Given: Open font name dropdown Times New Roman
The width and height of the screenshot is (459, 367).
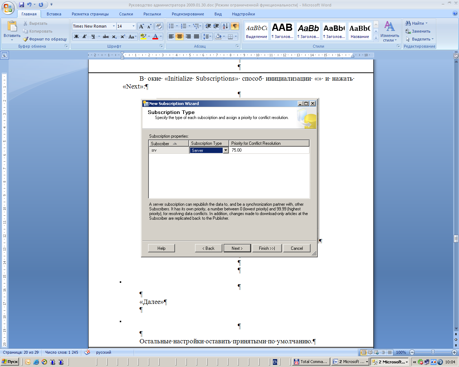Looking at the screenshot, I should (114, 26).
